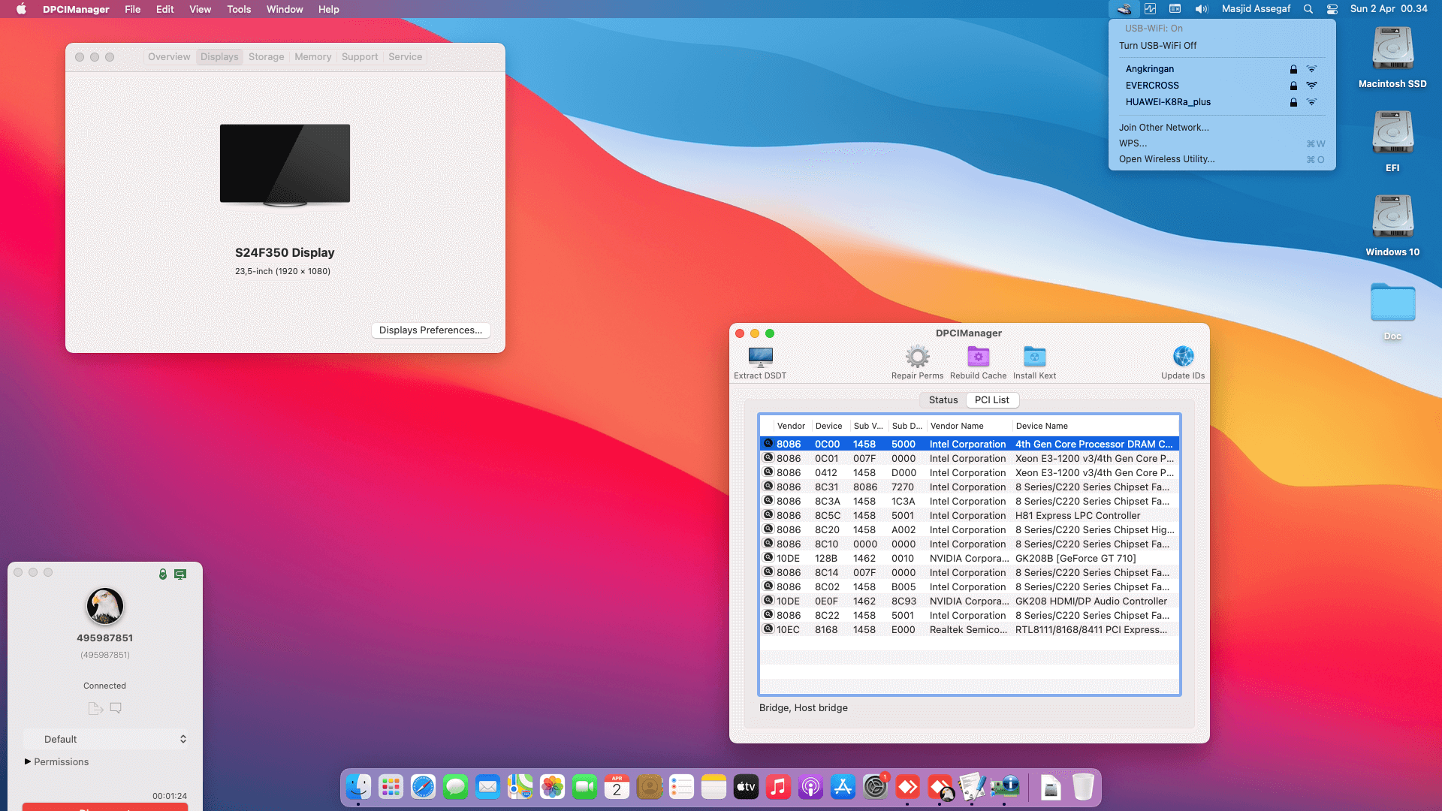
Task: Open Control Center in the menu bar
Action: pyautogui.click(x=1332, y=9)
